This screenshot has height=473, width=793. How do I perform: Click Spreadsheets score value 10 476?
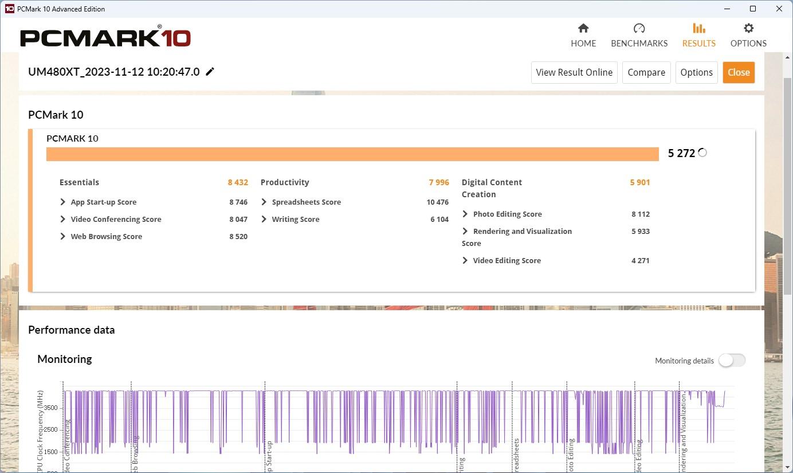click(x=438, y=202)
